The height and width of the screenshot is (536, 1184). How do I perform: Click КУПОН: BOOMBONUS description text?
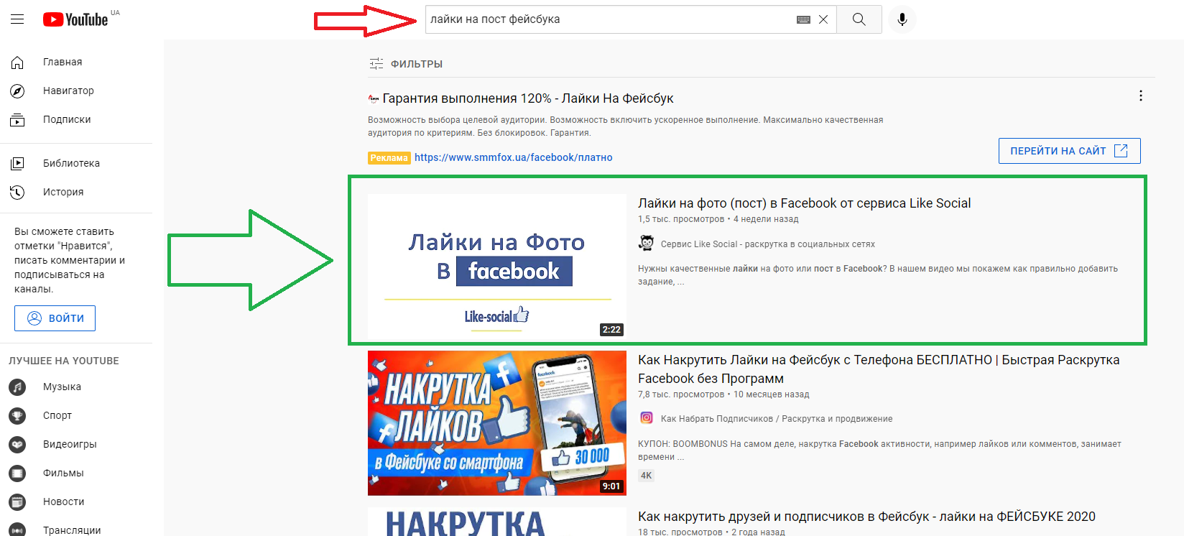[x=879, y=450]
